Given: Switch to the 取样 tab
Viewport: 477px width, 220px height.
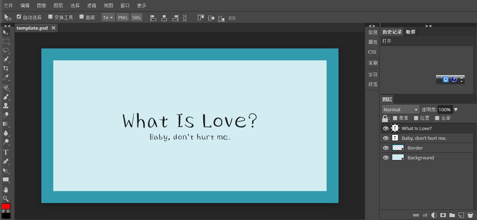Looking at the screenshot, I should click(410, 32).
